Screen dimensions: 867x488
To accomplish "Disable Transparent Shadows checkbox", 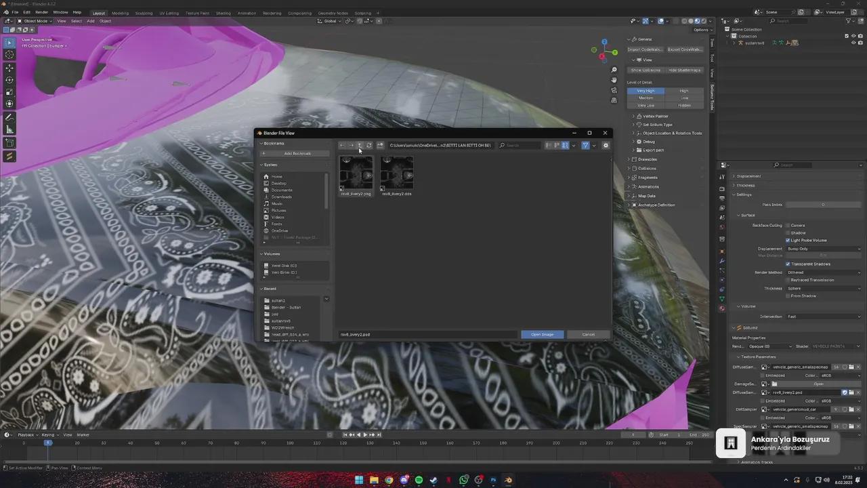I will [x=788, y=264].
